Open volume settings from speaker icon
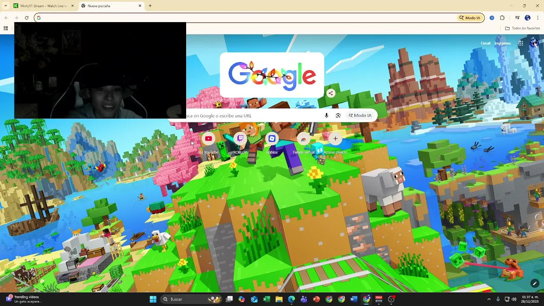This screenshot has width=544, height=306. 514,299
